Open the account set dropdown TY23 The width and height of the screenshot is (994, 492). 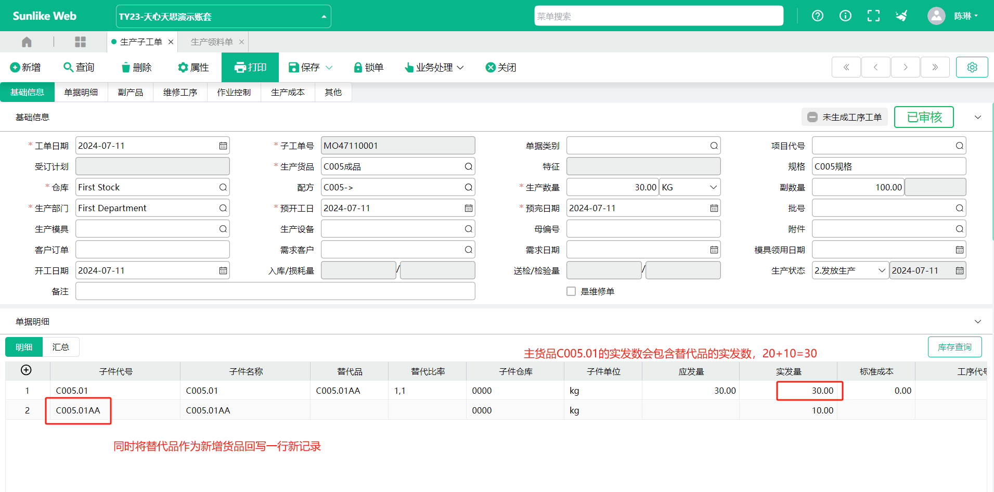[223, 16]
